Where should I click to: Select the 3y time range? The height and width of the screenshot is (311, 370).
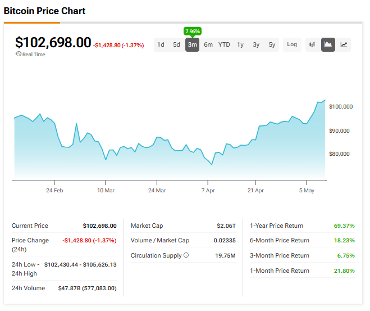click(256, 44)
